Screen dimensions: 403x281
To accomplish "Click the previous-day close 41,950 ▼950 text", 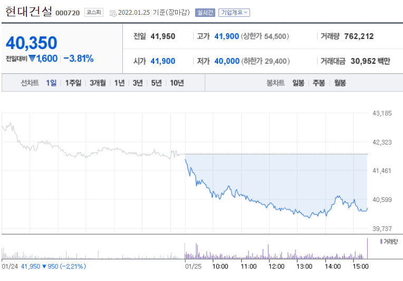I will (x=53, y=266).
